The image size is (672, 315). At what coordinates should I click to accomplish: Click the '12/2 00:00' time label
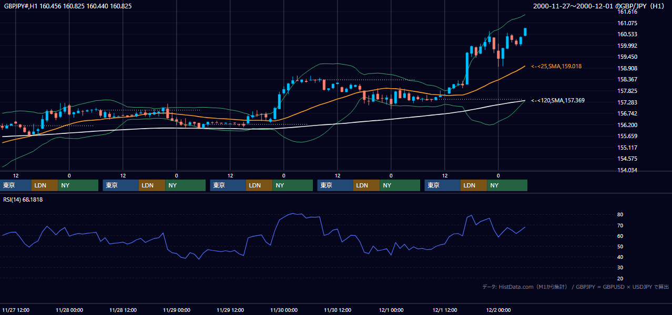point(498,310)
